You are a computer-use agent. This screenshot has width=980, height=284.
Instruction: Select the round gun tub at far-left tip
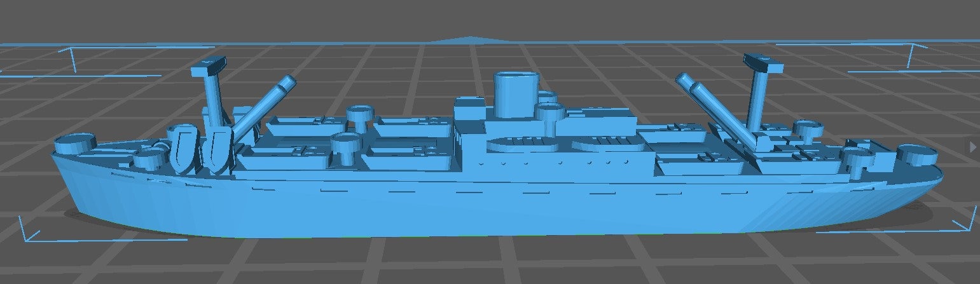74,143
